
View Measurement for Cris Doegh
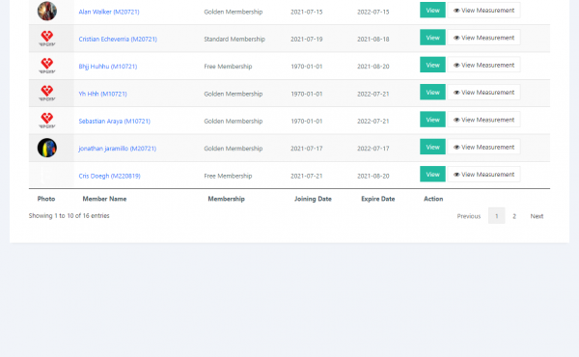(483, 174)
